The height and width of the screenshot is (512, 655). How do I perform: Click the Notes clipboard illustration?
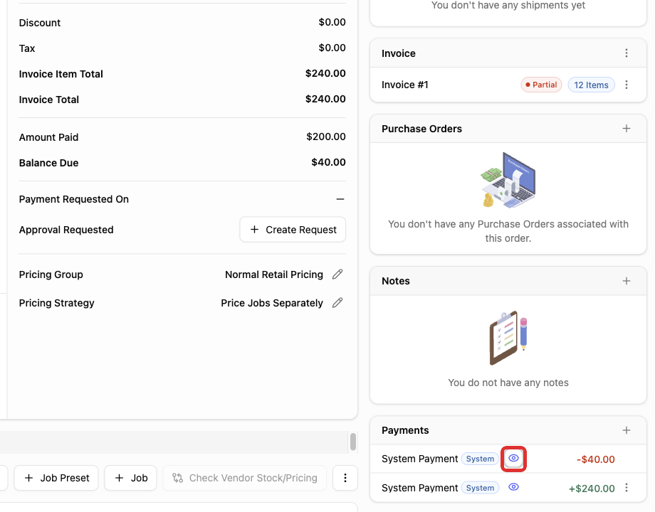(508, 338)
